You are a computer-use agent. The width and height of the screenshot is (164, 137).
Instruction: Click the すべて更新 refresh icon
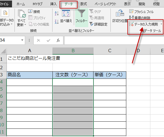(22, 14)
